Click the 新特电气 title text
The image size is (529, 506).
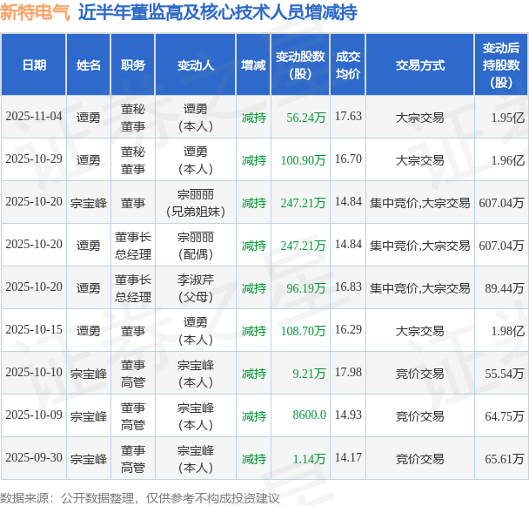pos(35,13)
